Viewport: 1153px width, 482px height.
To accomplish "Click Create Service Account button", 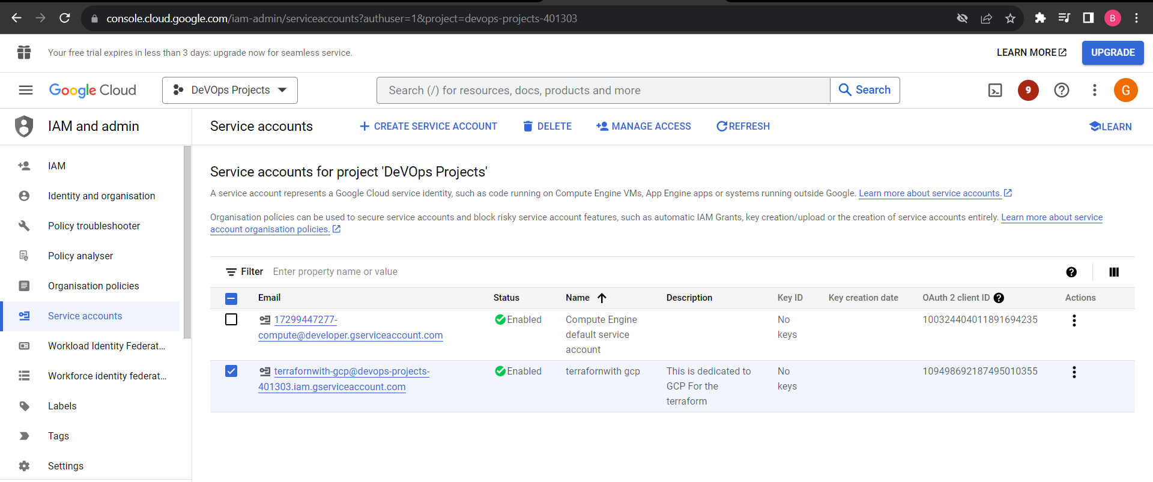I will pos(428,126).
